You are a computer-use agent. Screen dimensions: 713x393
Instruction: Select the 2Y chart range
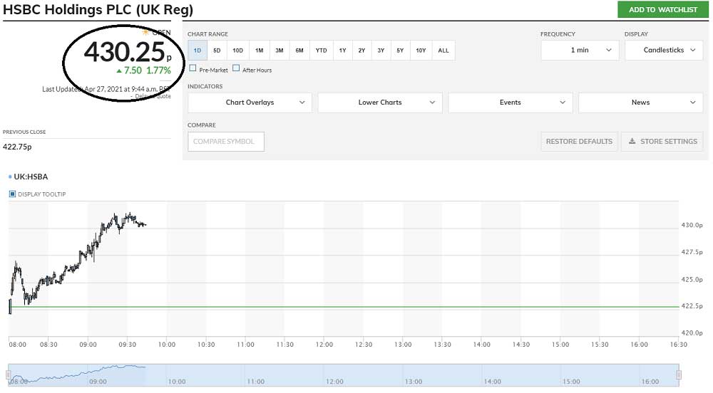pyautogui.click(x=361, y=51)
